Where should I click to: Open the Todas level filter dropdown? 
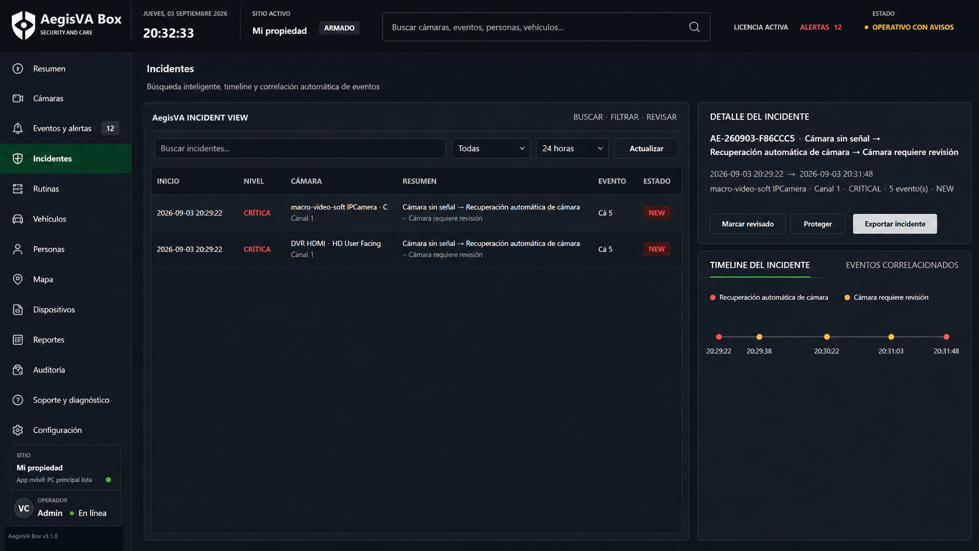(x=491, y=148)
